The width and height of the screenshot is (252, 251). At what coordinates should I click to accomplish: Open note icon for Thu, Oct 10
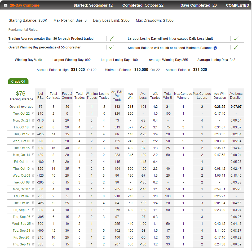pos(33,168)
